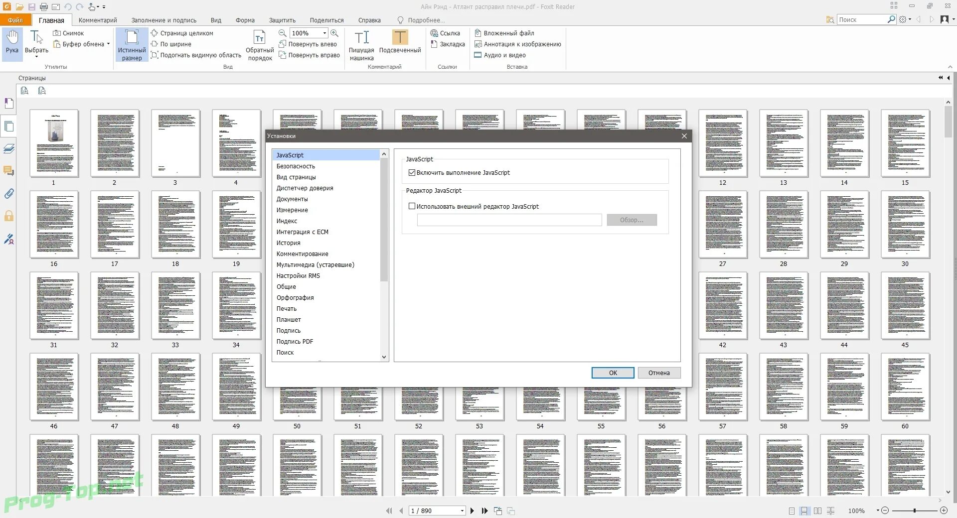Click the Истинный размер actual size button
The image size is (957, 518).
(132, 45)
